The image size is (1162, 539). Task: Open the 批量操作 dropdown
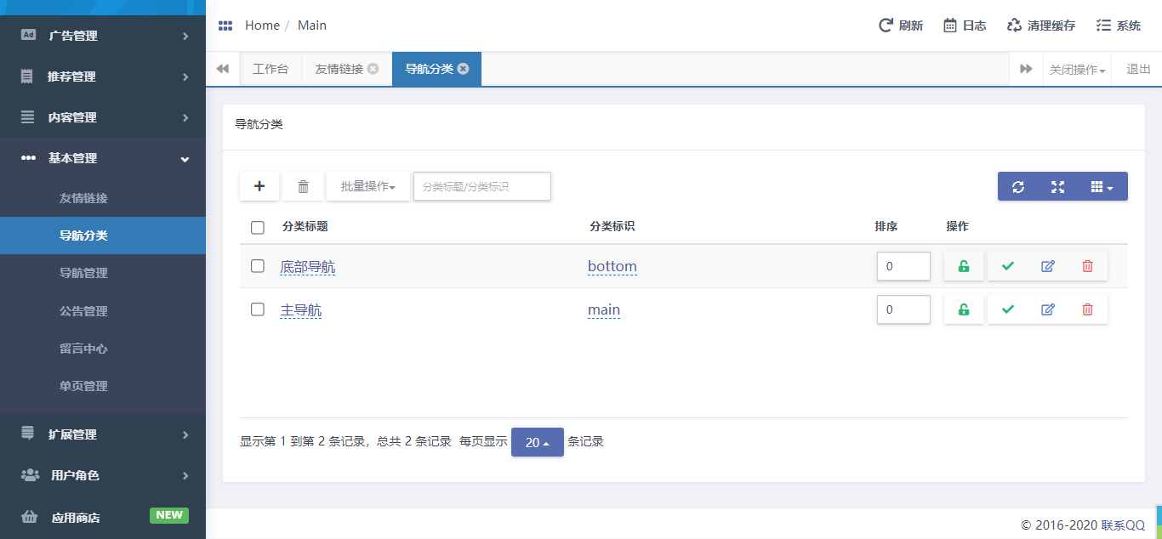pos(367,186)
